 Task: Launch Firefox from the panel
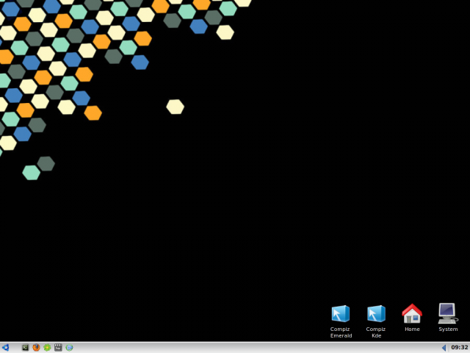(x=36, y=348)
